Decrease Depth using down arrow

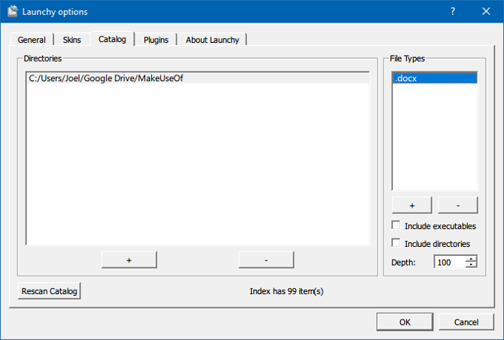point(471,265)
